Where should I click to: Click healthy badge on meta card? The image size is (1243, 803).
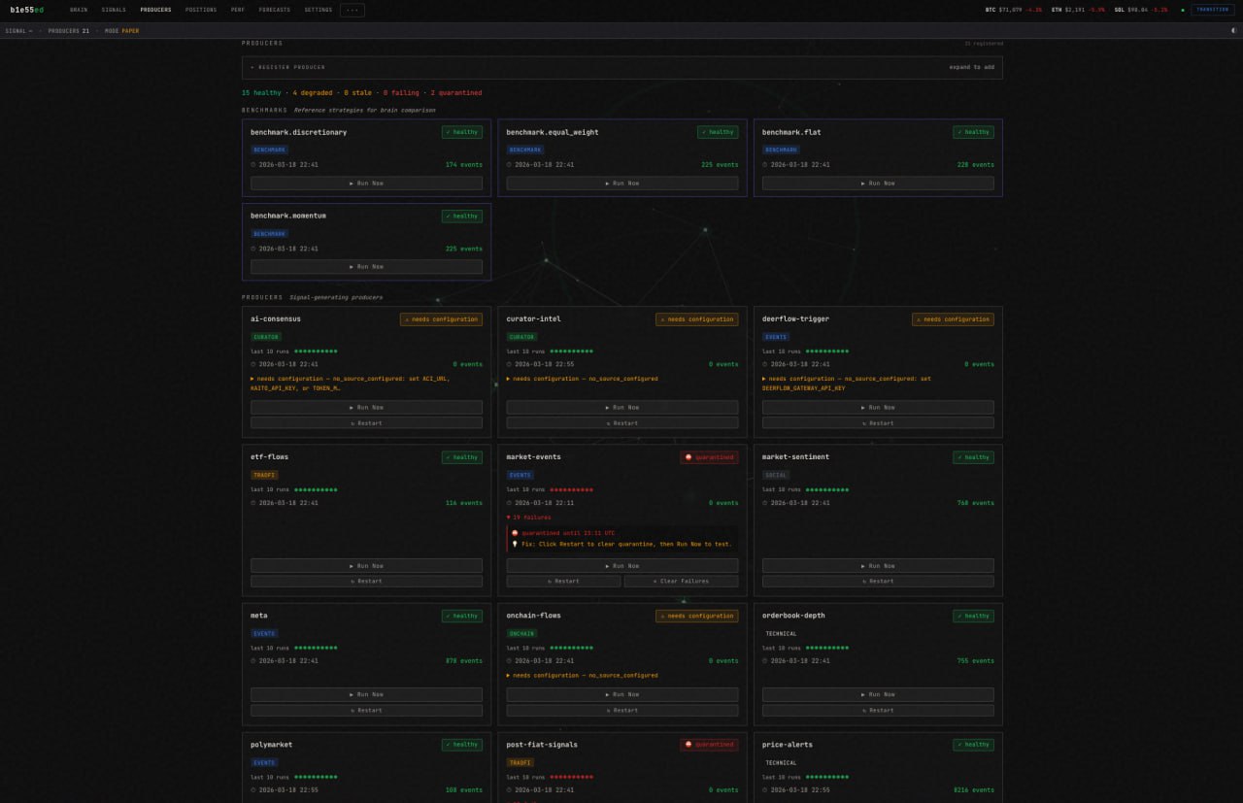pos(462,616)
